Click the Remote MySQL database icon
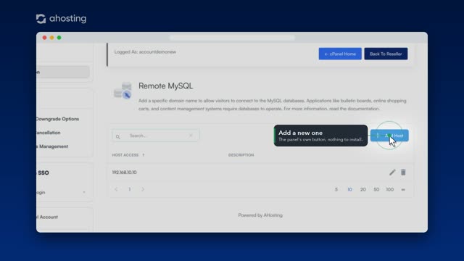The image size is (464, 261). [123, 91]
